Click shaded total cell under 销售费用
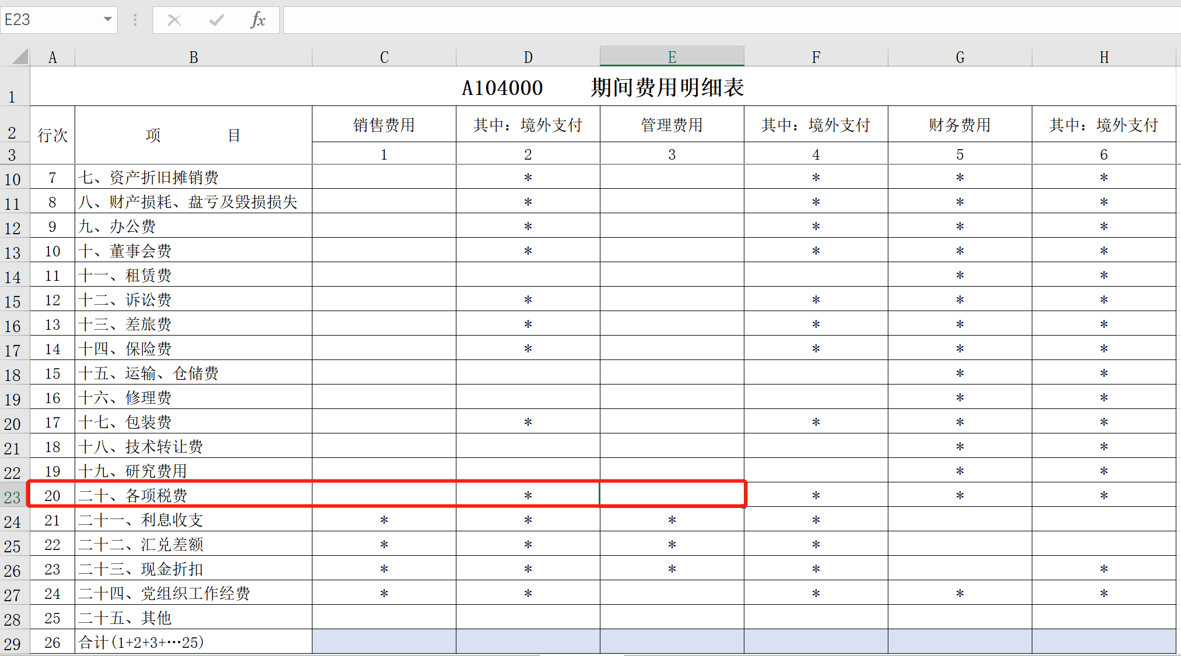This screenshot has width=1181, height=656. pyautogui.click(x=384, y=642)
